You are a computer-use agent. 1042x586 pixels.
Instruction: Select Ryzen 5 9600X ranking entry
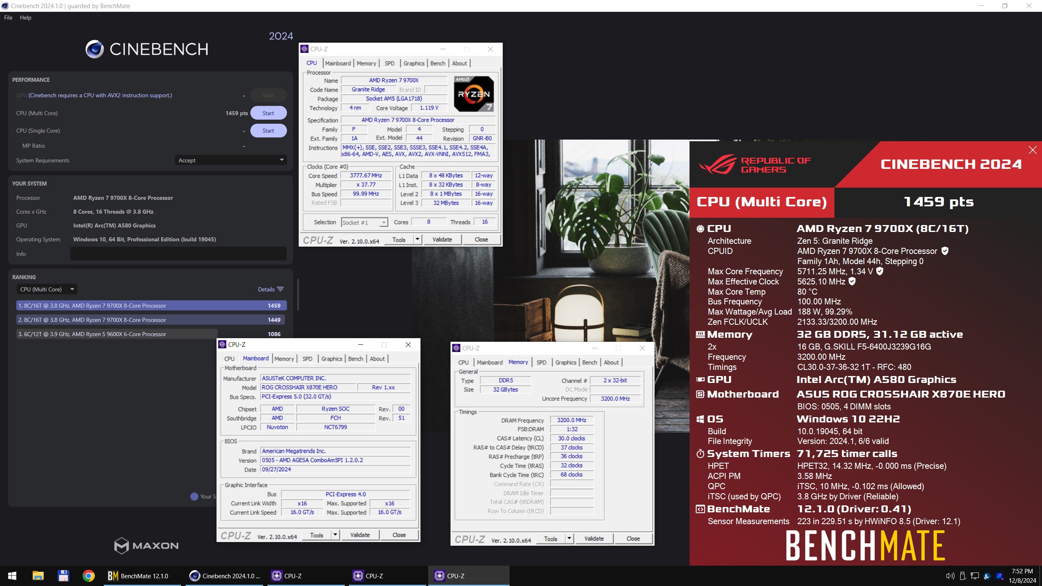pyautogui.click(x=151, y=334)
